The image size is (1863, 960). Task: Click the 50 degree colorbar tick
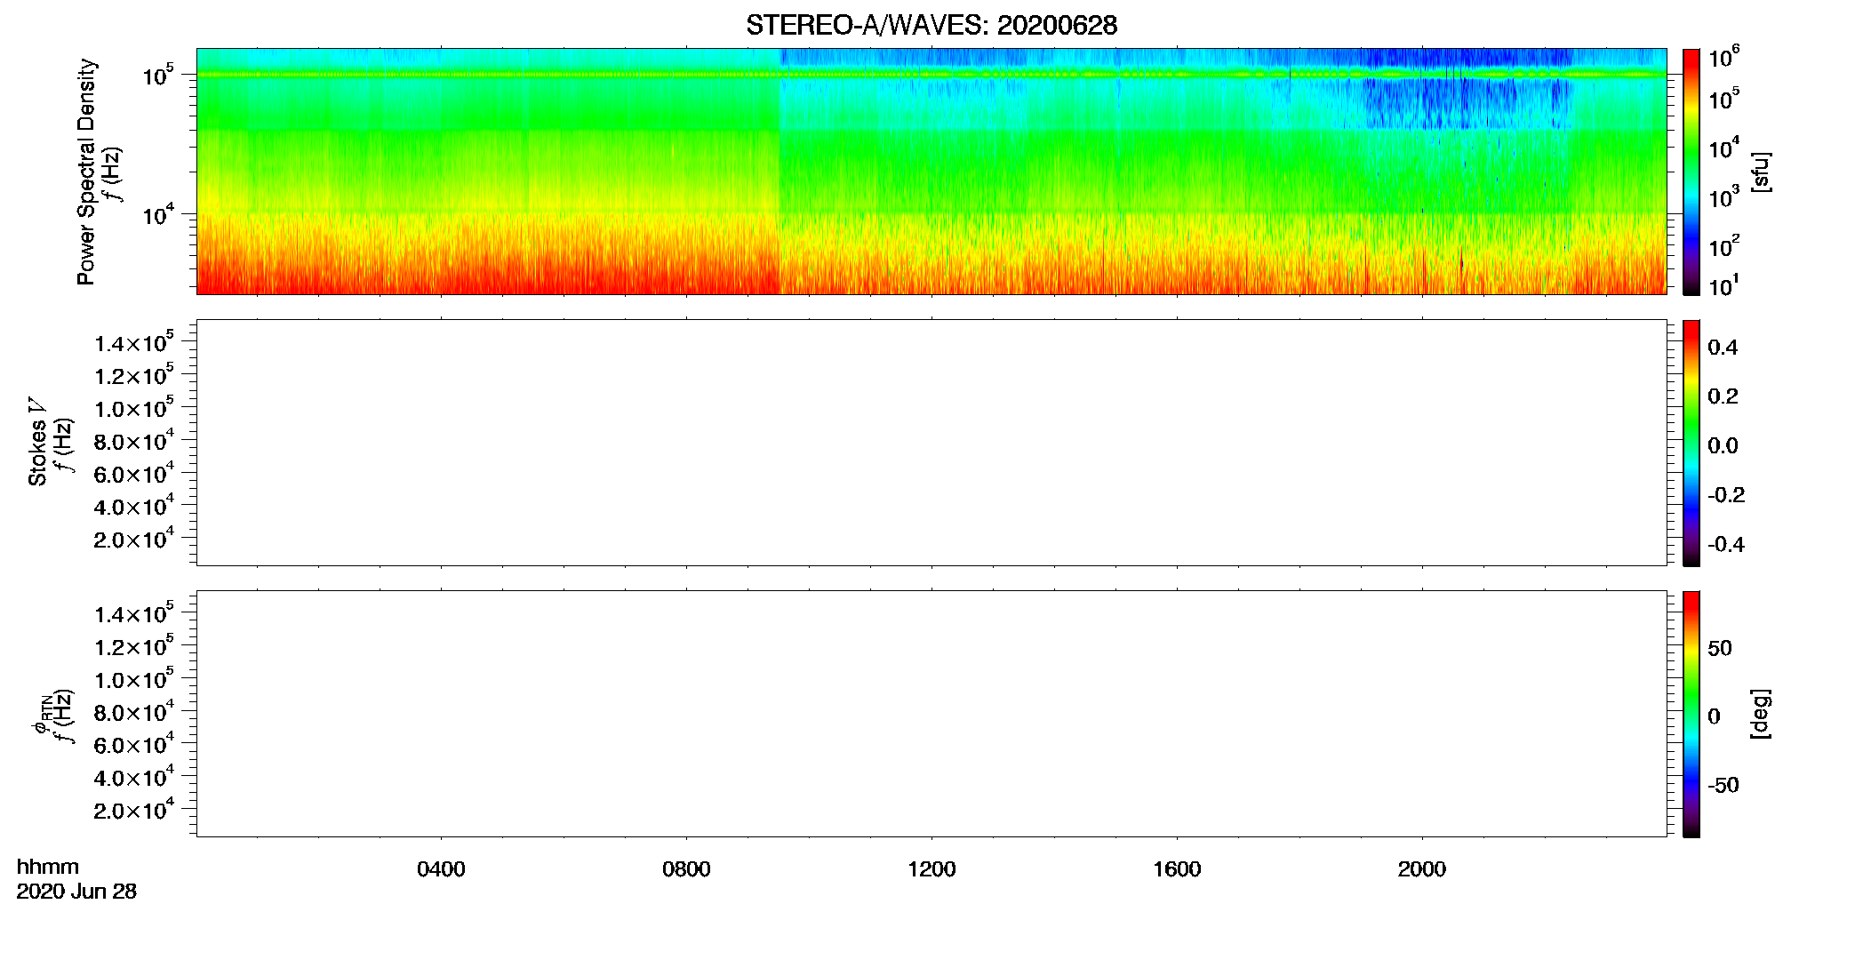(1720, 648)
